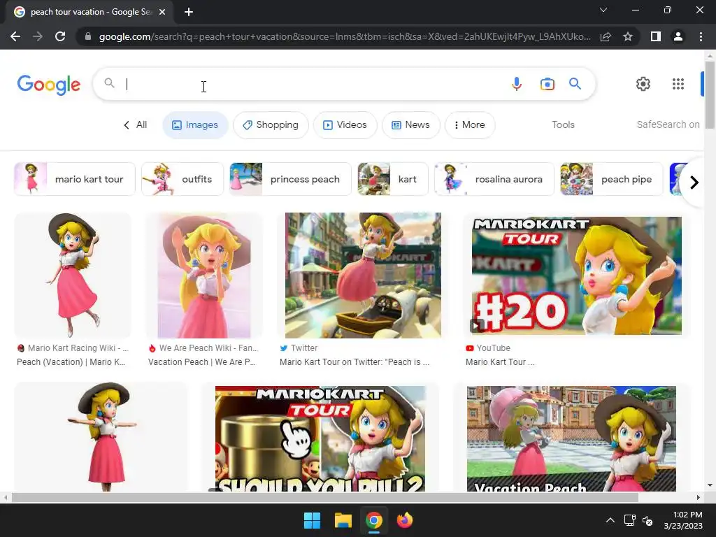The image size is (716, 537).
Task: Show next suggestion chips arrow
Action: tap(694, 182)
